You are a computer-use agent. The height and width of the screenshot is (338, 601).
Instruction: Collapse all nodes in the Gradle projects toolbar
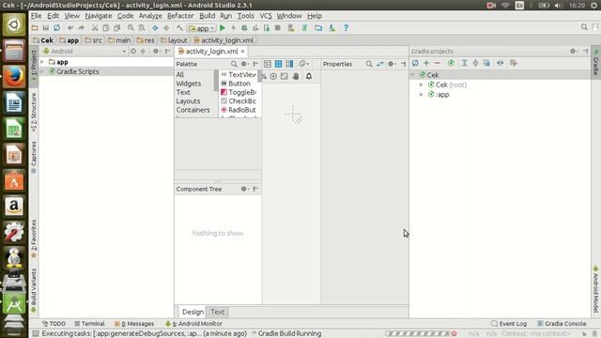coord(475,63)
